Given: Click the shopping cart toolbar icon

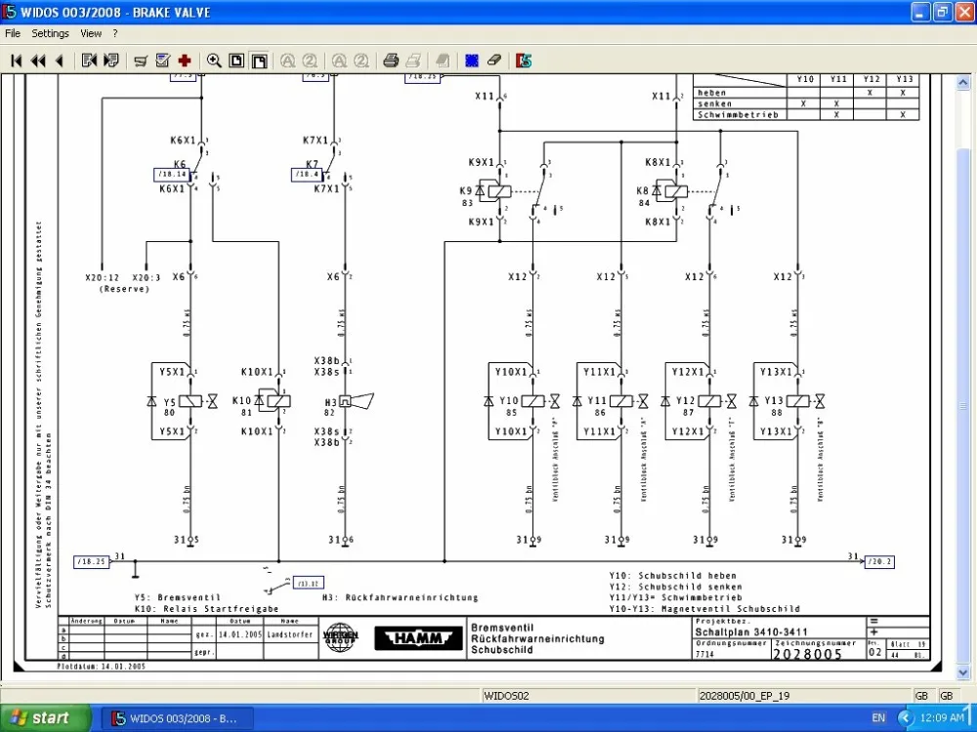Looking at the screenshot, I should [141, 61].
